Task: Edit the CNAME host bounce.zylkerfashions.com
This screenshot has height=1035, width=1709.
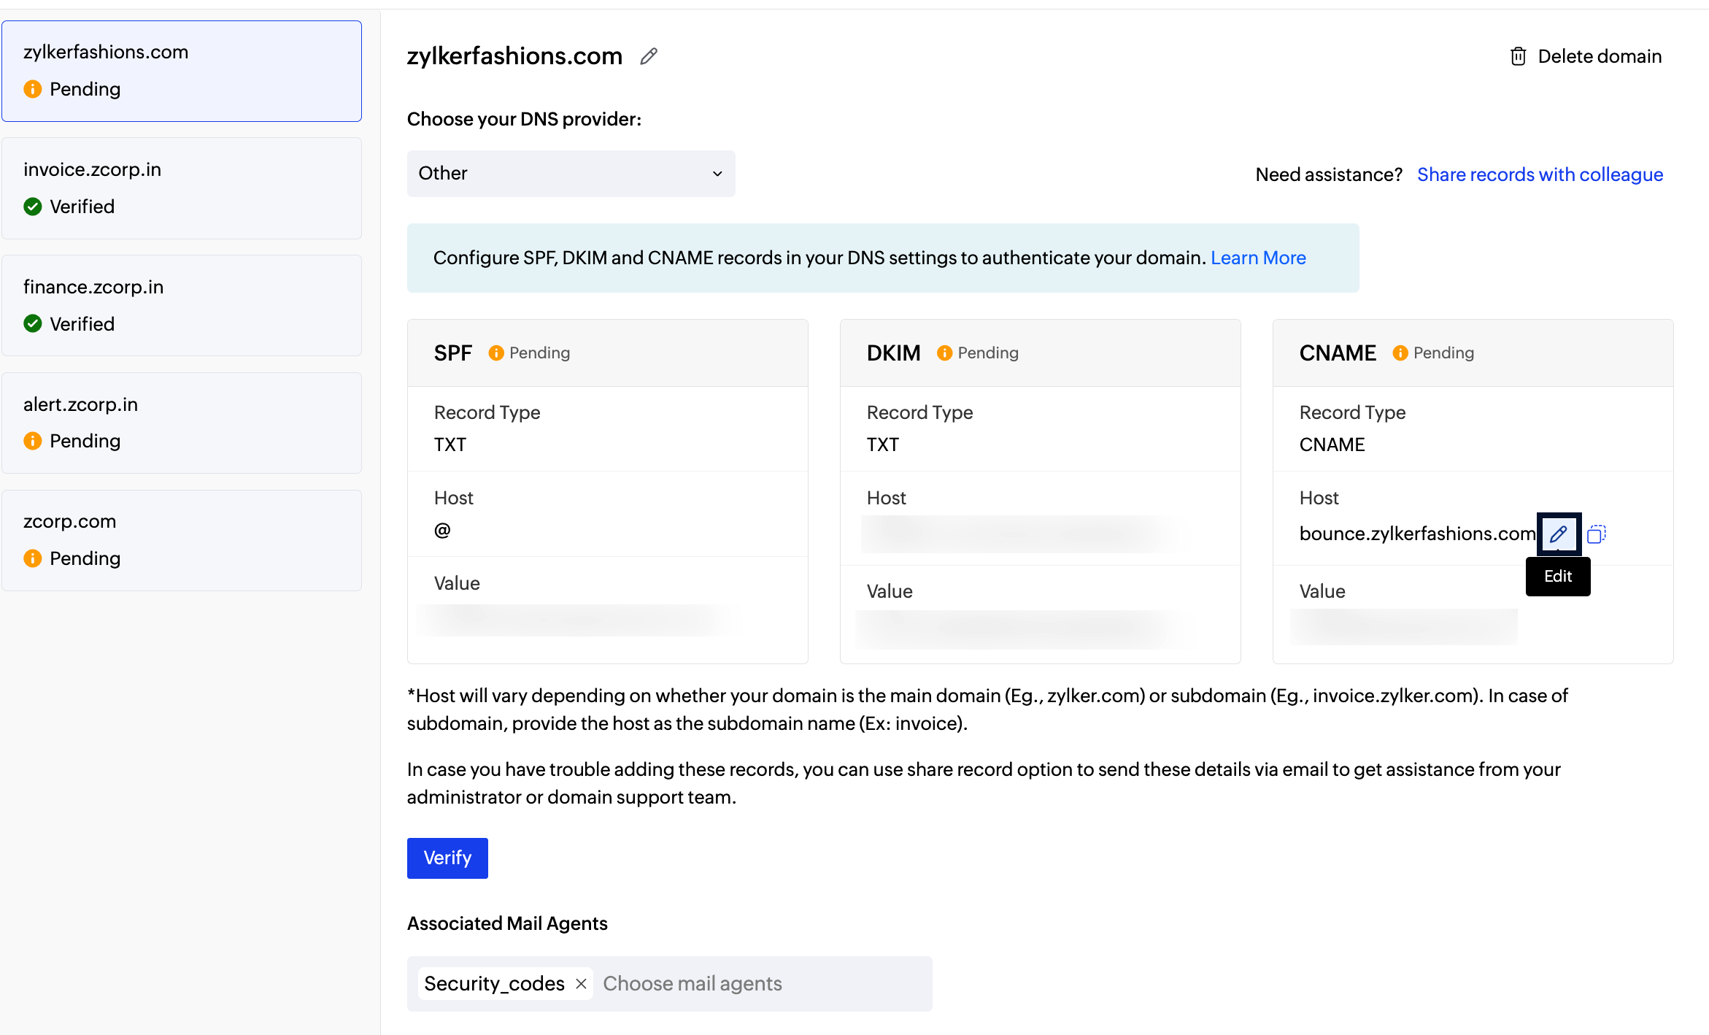Action: (x=1558, y=534)
